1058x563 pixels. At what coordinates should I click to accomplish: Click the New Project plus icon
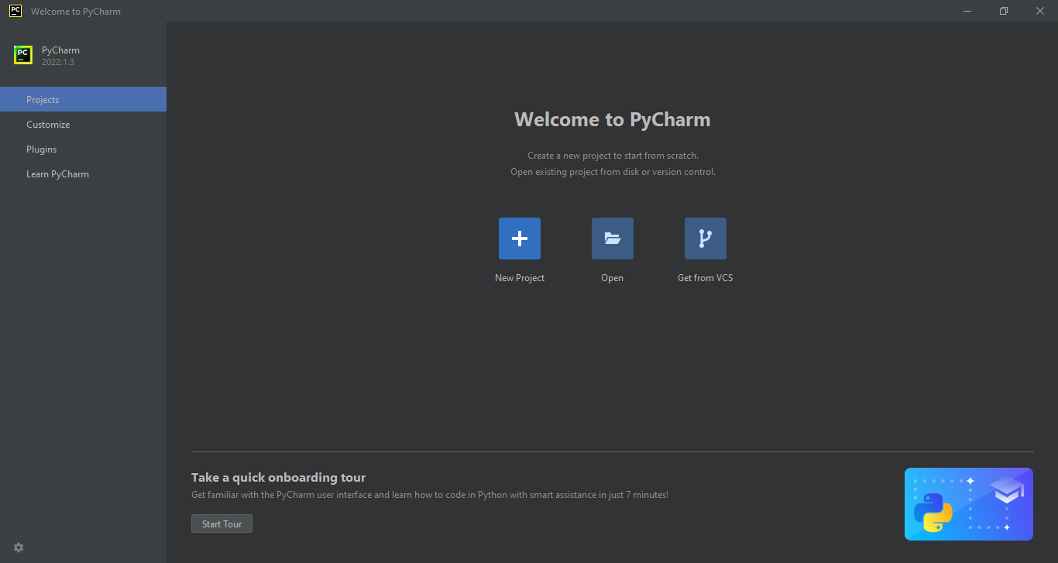pyautogui.click(x=519, y=239)
